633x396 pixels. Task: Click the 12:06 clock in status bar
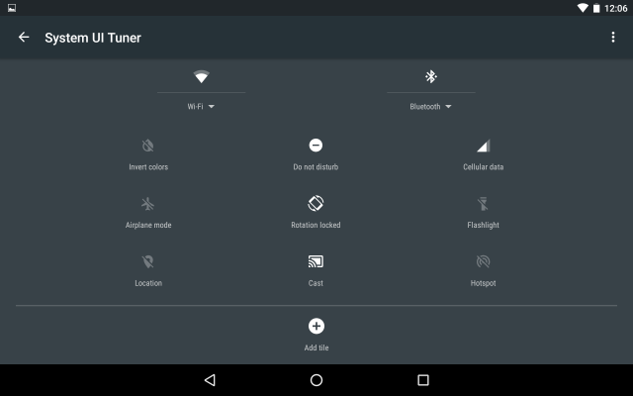pos(615,9)
